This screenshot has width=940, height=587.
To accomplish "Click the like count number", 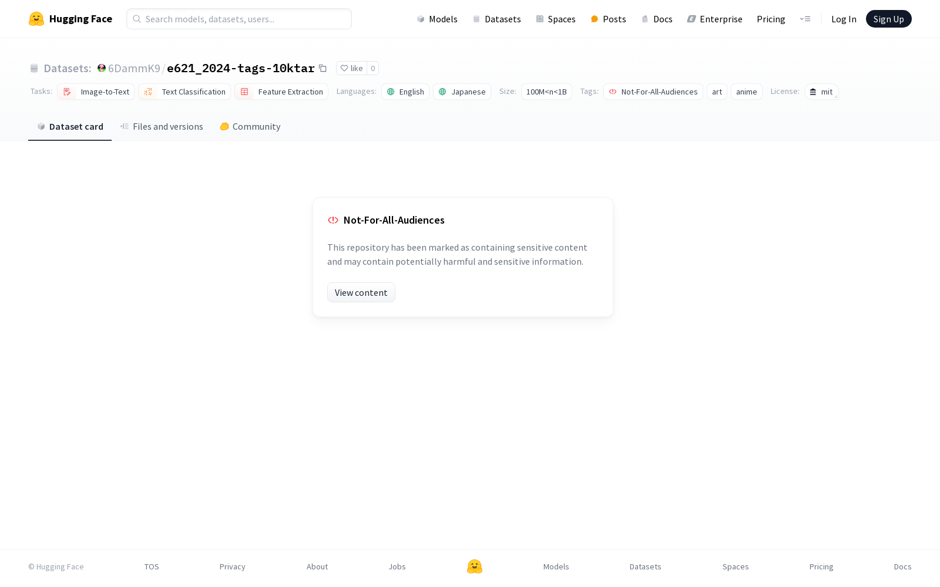I will 372,68.
